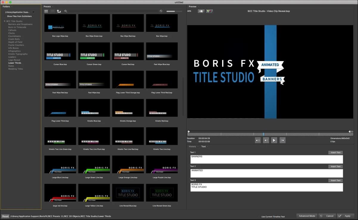Click the Apply button
Viewport: 358px width, 220px height.
[x=346, y=216]
